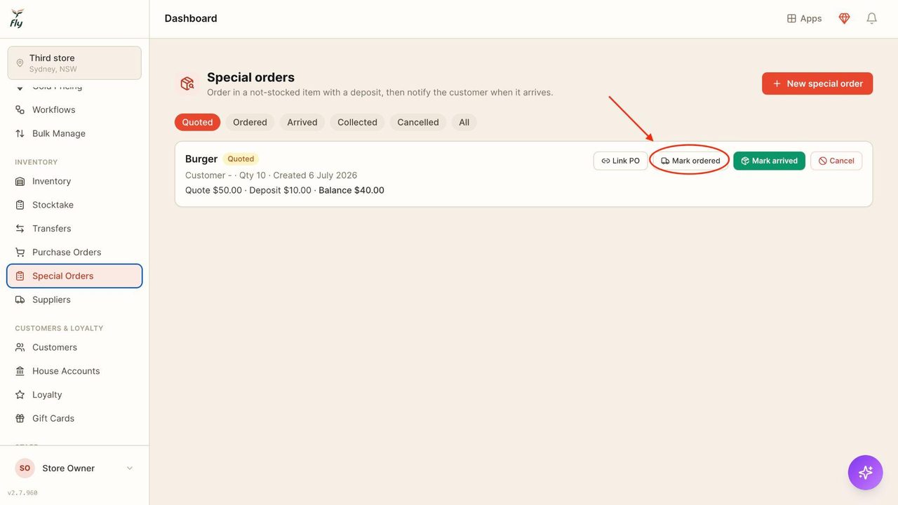The height and width of the screenshot is (505, 898).
Task: Select the Ordered filter tab
Action: 250,122
